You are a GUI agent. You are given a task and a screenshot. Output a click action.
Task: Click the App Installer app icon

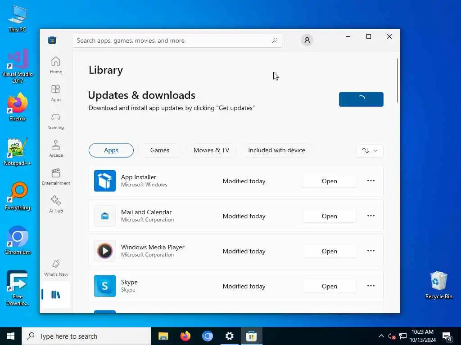point(105,181)
